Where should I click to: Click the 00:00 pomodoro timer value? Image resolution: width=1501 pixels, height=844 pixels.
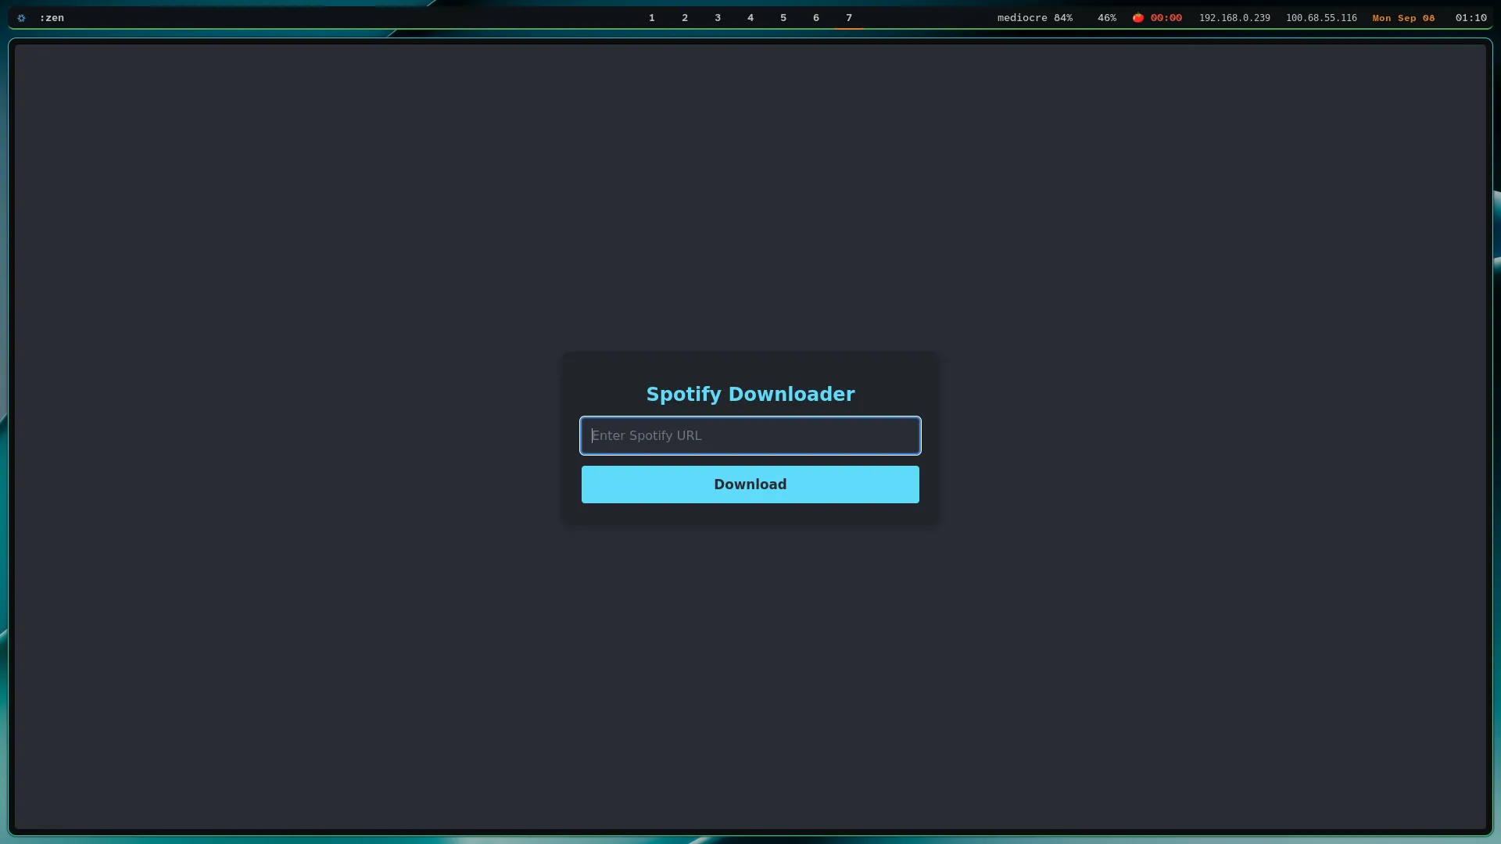(1166, 17)
